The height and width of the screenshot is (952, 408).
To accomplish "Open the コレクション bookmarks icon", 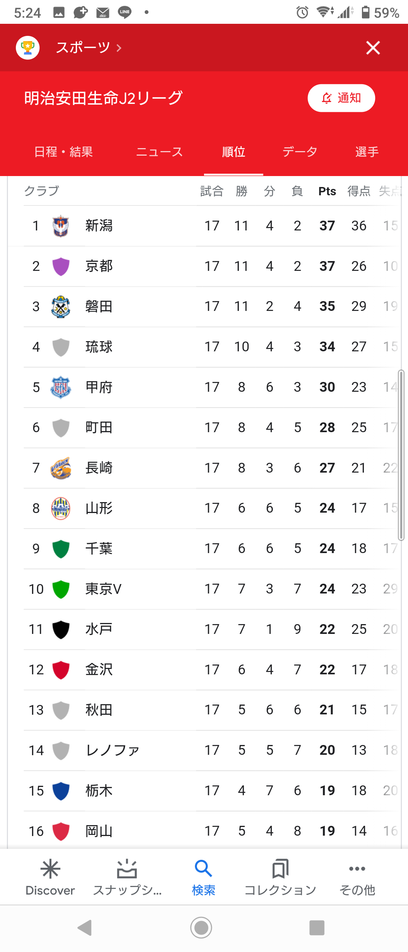I will coord(280,869).
